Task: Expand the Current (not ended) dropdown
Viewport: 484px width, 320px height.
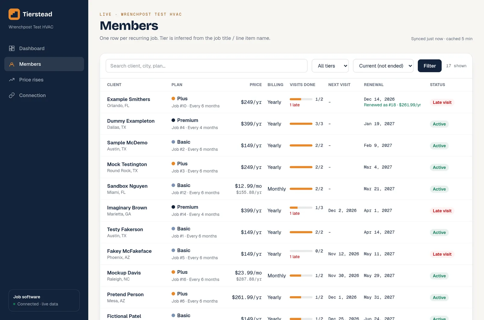Action: 383,66
